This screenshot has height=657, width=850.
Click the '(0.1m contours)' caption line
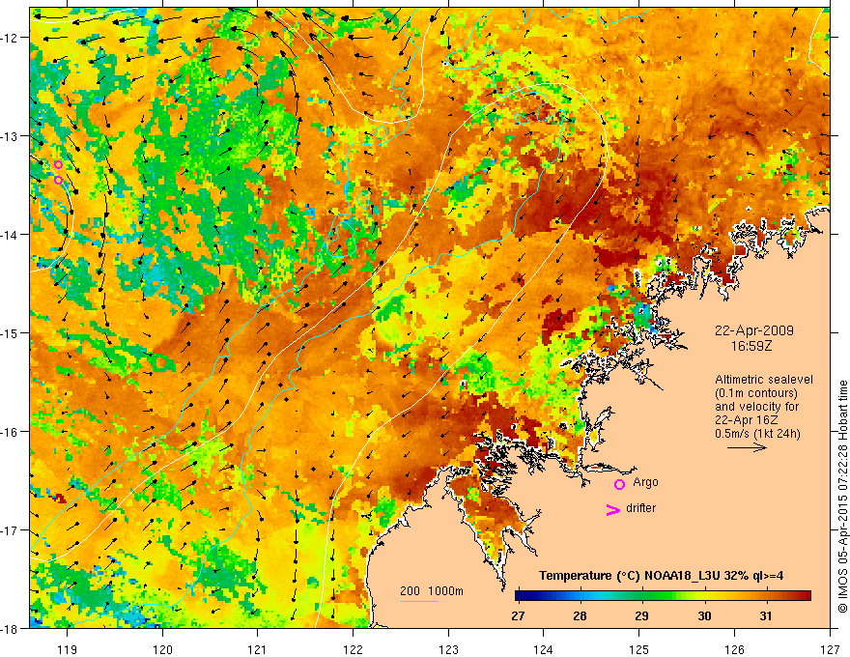click(x=756, y=393)
